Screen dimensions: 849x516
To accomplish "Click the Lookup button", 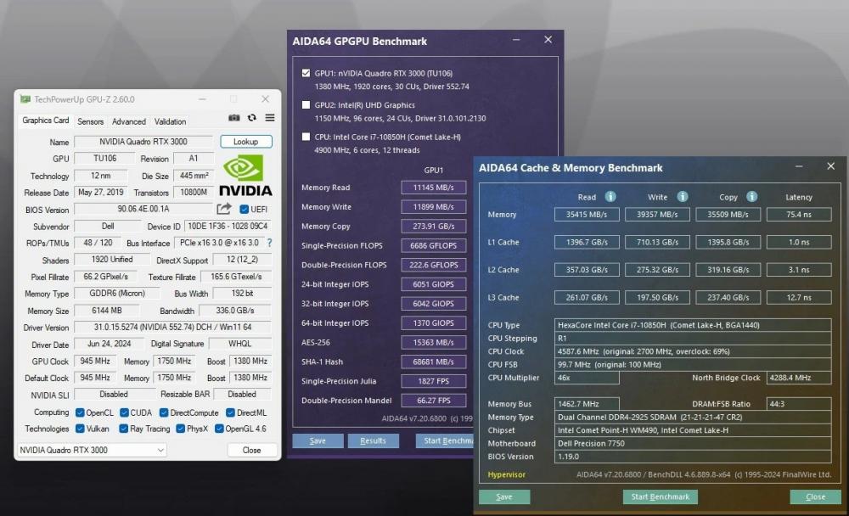I will click(246, 142).
